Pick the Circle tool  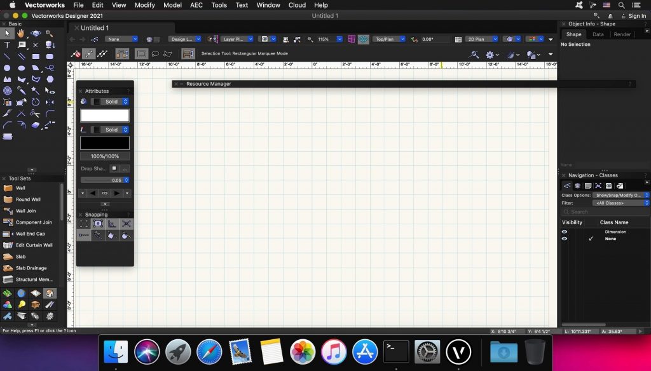(6, 67)
